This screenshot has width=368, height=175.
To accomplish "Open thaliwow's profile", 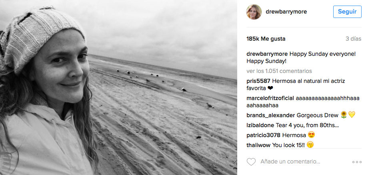I will (x=258, y=144).
